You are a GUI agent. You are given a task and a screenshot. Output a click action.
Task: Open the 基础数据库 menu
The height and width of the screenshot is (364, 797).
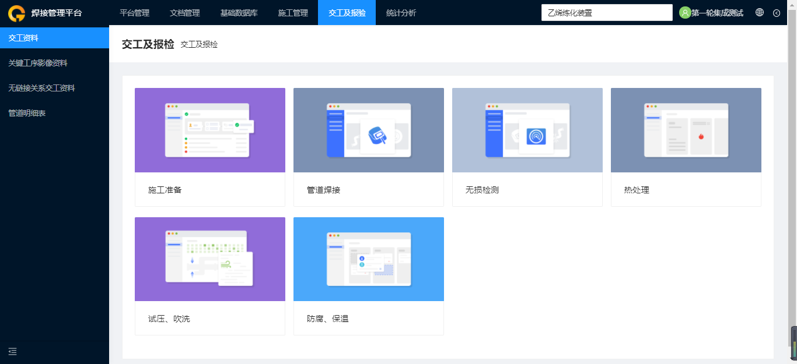pyautogui.click(x=239, y=13)
